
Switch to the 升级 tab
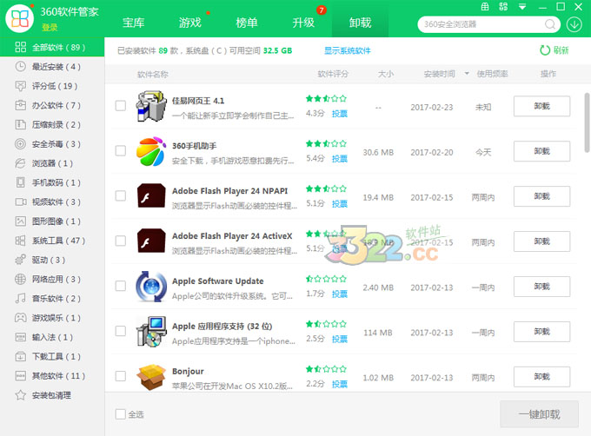(303, 23)
